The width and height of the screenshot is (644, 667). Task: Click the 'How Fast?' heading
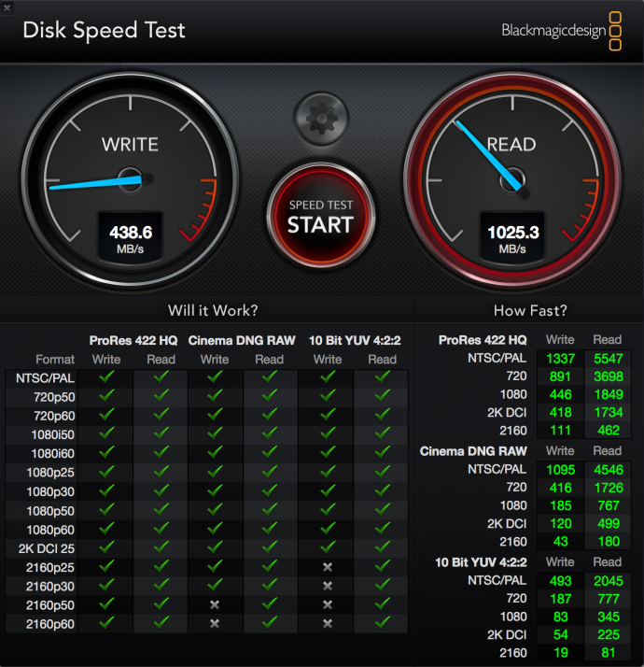point(530,310)
